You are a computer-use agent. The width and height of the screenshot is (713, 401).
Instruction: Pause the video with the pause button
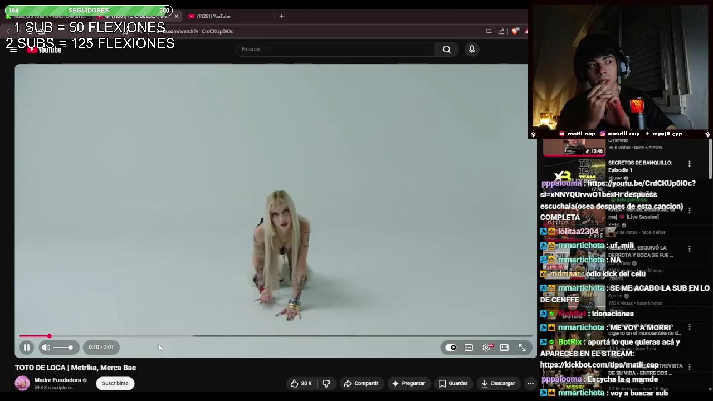[x=26, y=348]
